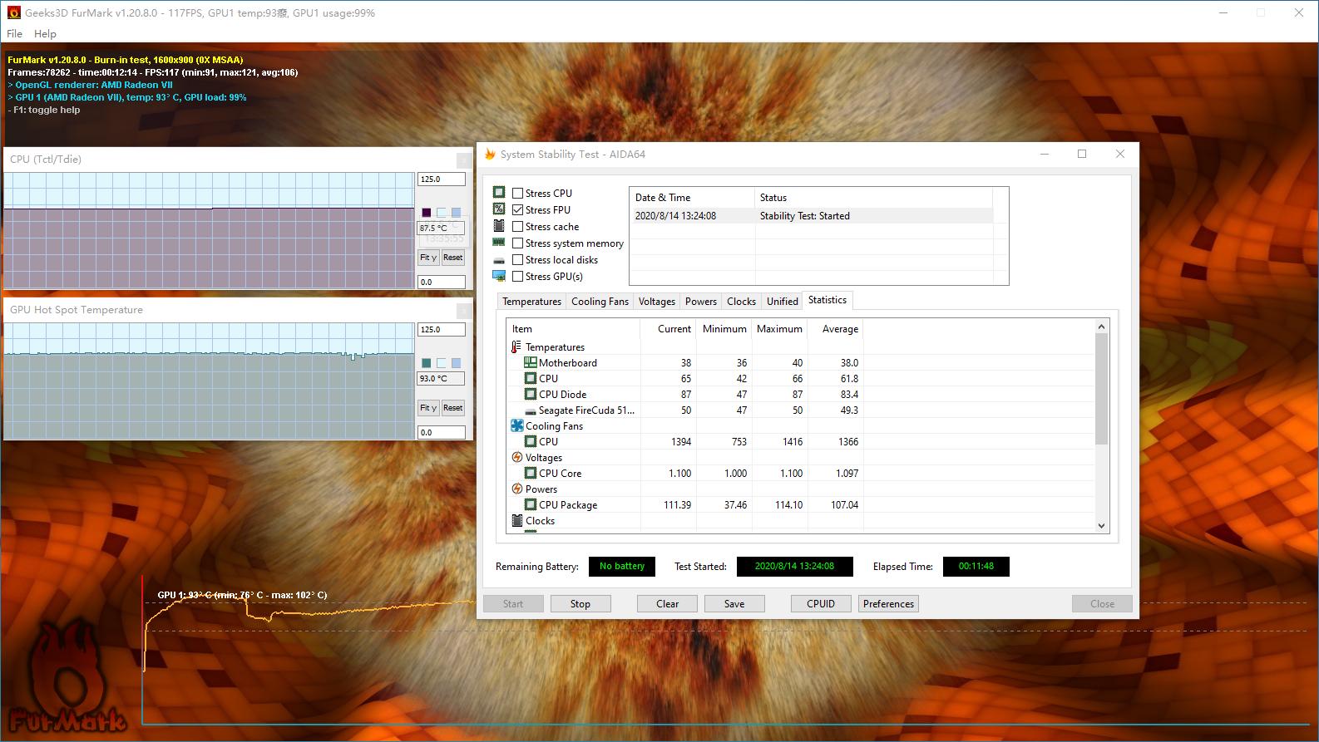Click the Motherboard sensor icon
1319x742 pixels.
coord(530,363)
